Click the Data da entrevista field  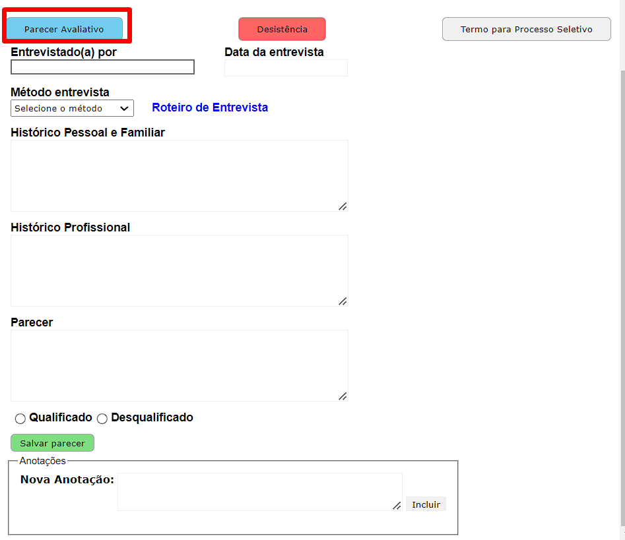coord(286,68)
